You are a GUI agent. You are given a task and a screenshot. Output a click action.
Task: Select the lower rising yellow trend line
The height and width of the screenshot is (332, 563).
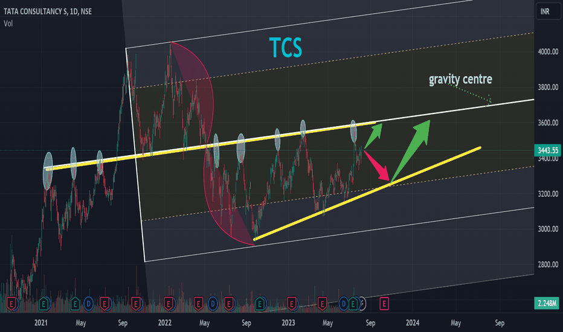point(367,193)
